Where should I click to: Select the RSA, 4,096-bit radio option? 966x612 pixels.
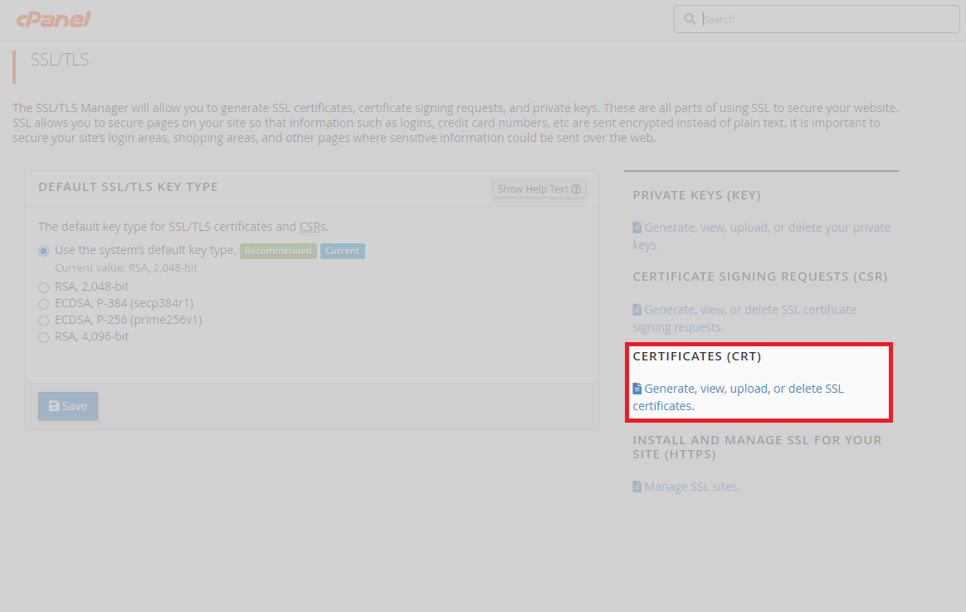tap(44, 337)
